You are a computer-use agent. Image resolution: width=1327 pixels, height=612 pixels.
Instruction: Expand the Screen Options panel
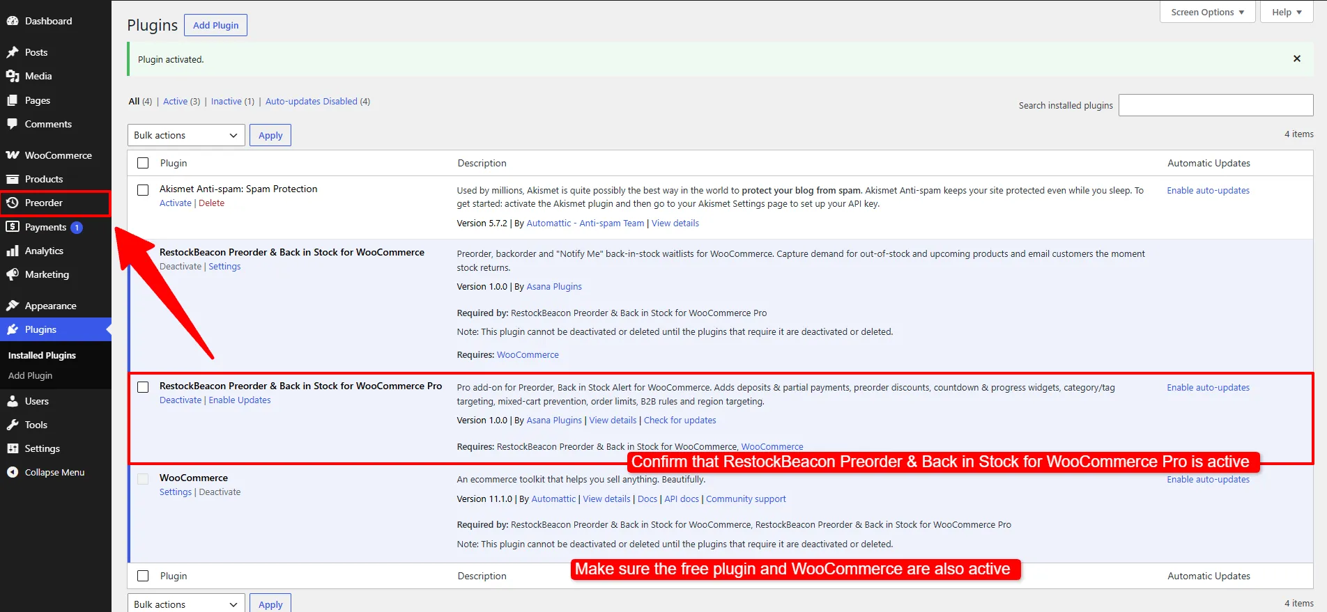(x=1208, y=12)
